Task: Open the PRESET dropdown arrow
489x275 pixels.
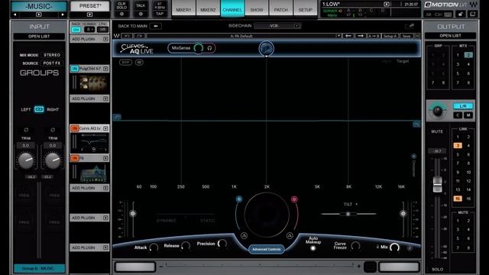Action: click(x=90, y=15)
